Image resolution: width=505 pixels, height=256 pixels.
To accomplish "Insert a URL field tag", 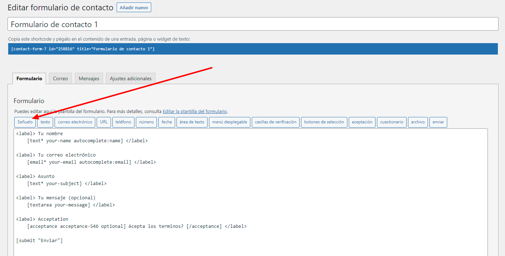I will (x=104, y=122).
